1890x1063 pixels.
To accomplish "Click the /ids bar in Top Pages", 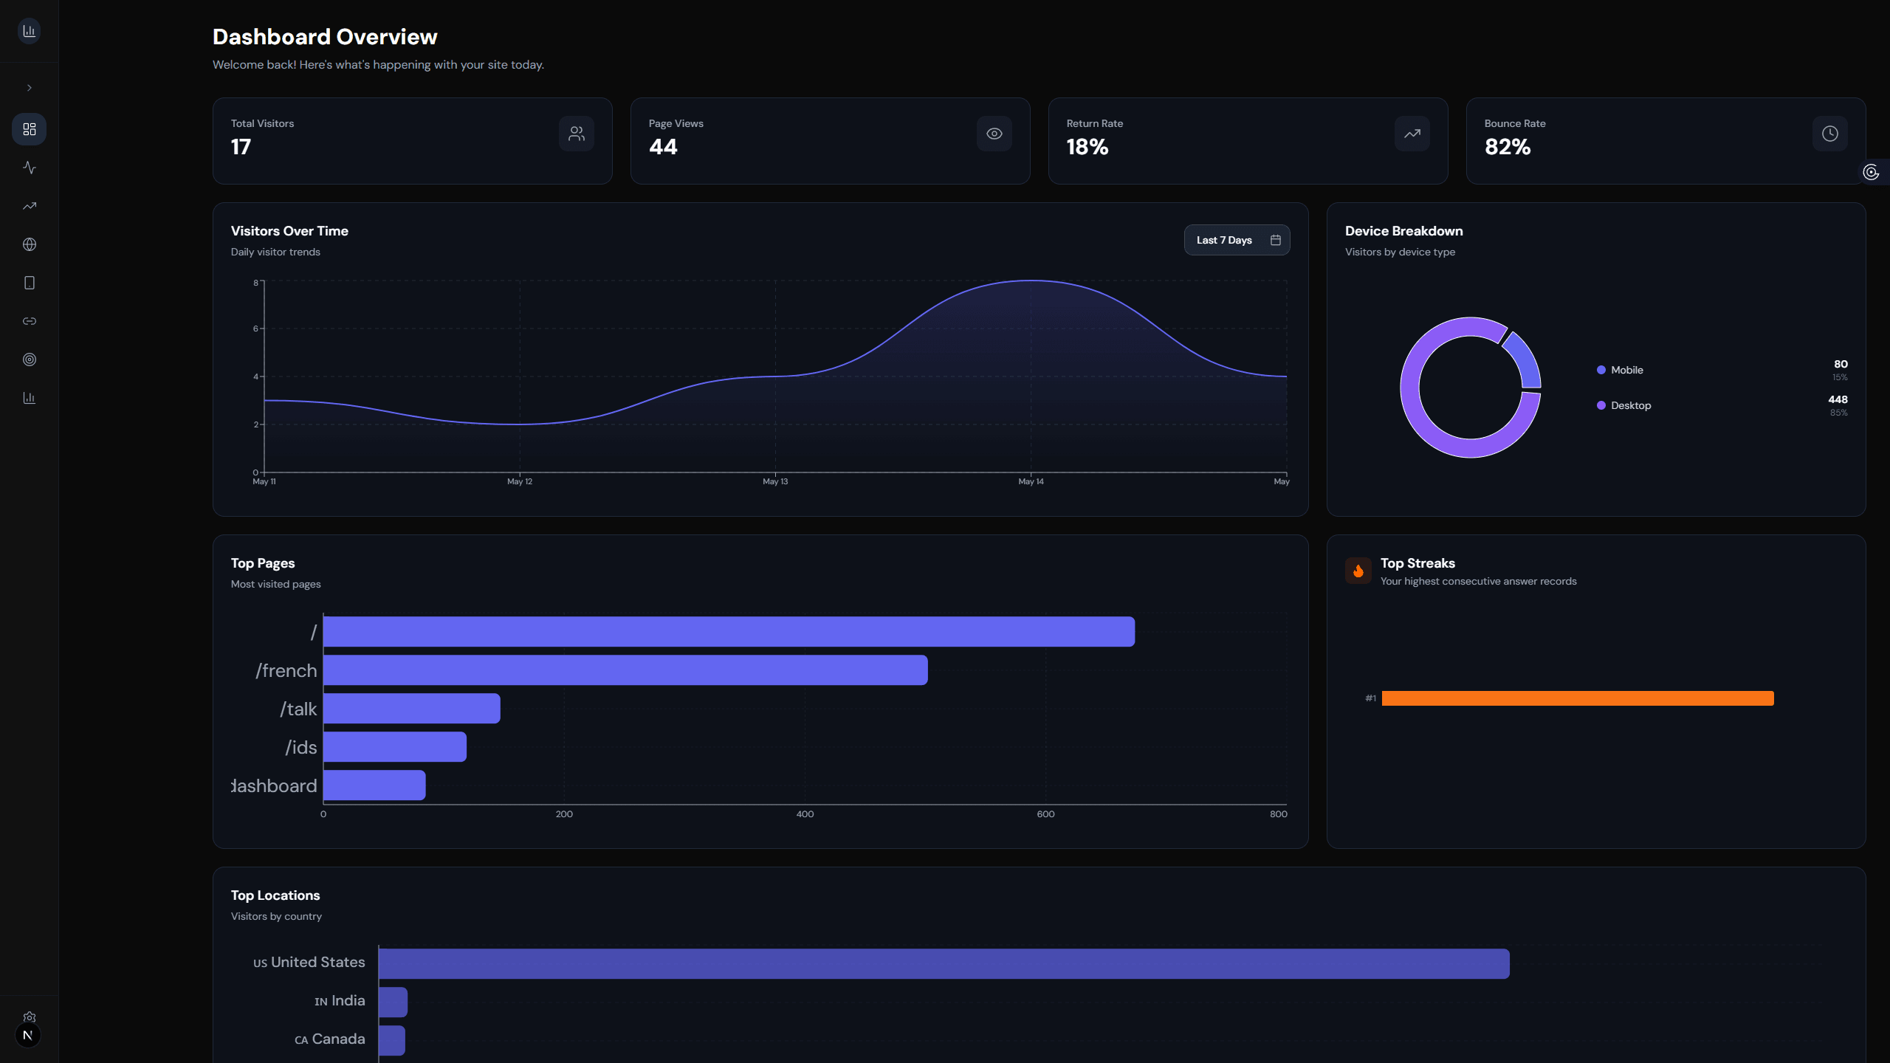I will point(395,747).
